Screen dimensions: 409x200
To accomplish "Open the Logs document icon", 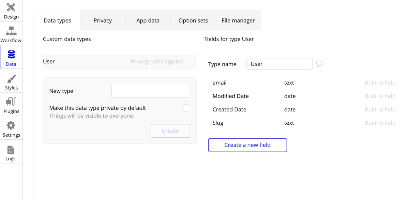I will pos(11,150).
